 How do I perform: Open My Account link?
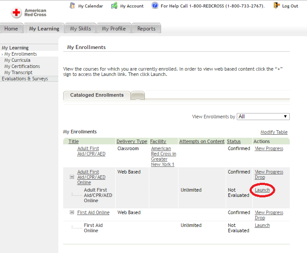pyautogui.click(x=132, y=6)
